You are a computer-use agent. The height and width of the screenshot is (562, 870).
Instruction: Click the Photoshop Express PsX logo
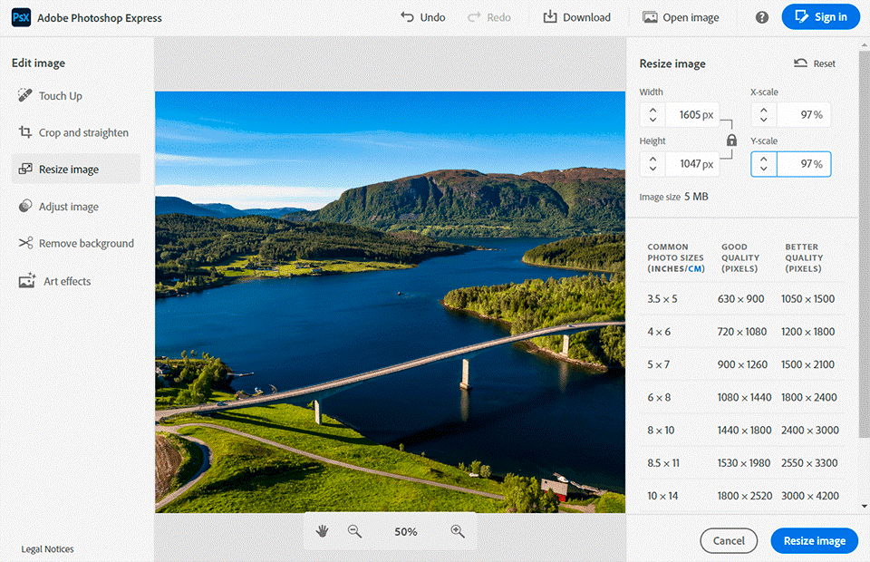tap(20, 17)
